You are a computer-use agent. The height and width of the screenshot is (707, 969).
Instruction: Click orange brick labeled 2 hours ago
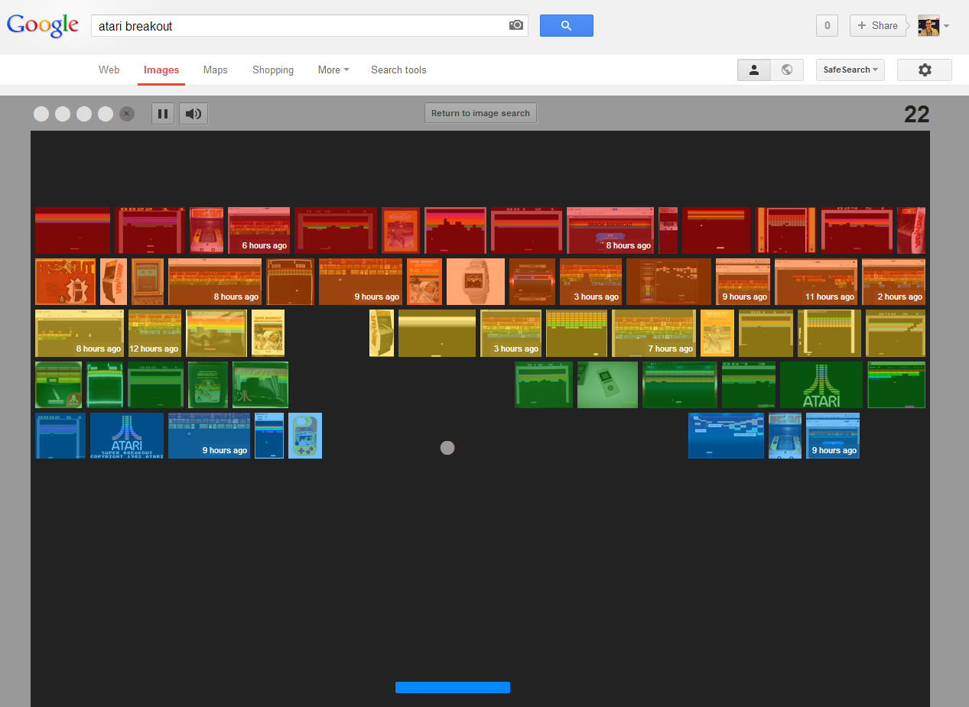coord(893,281)
